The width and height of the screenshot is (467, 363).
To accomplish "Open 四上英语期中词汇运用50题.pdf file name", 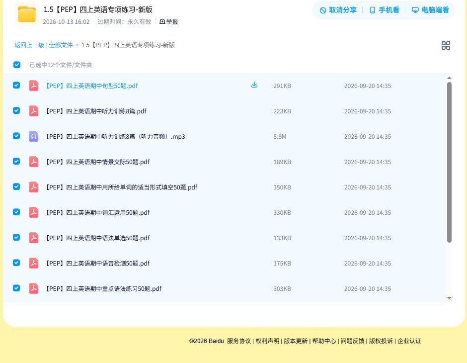I will tap(97, 212).
